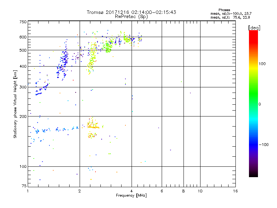Click the y-axis tick label '100'

click(x=23, y=167)
